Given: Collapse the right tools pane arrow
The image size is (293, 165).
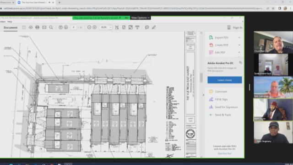Looking at the screenshot, I should pos(203,95).
